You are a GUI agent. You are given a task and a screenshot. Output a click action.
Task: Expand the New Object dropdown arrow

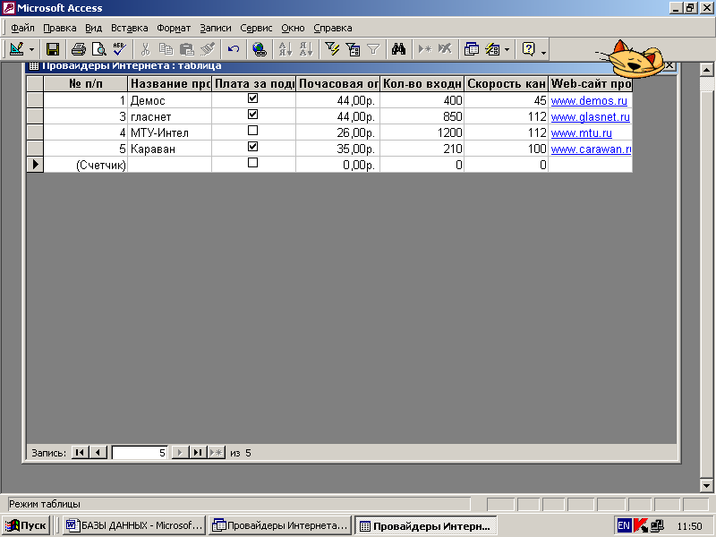click(507, 49)
